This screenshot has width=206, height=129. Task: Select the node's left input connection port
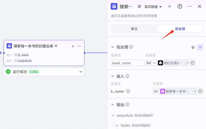click(x=4, y=53)
